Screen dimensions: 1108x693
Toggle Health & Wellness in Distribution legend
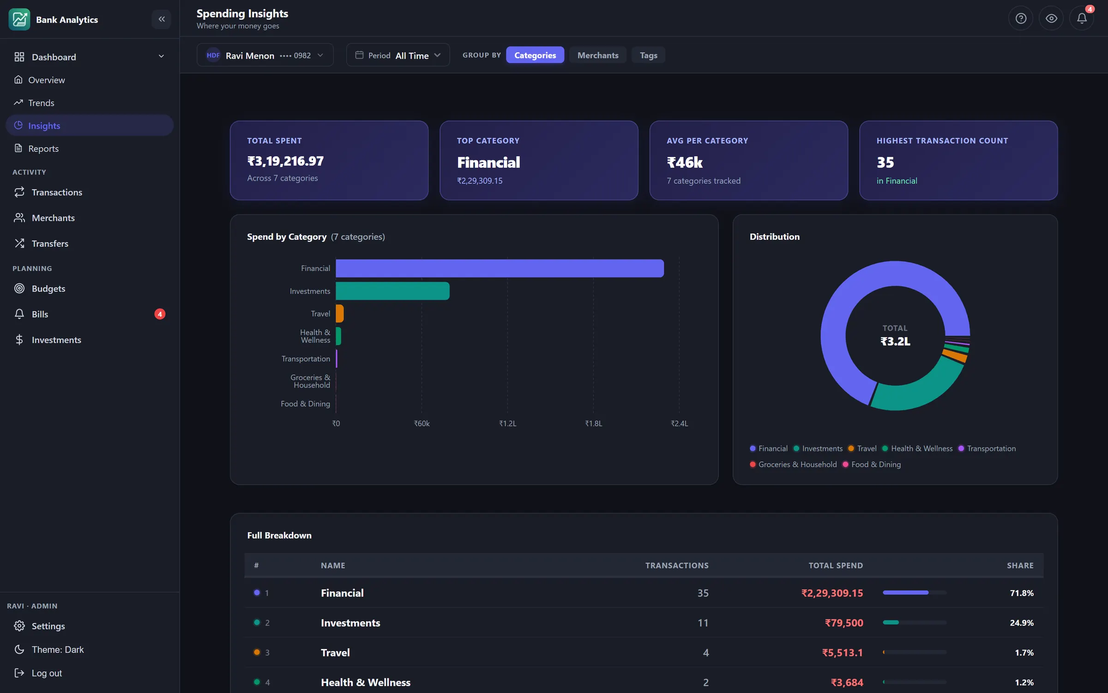(917, 449)
